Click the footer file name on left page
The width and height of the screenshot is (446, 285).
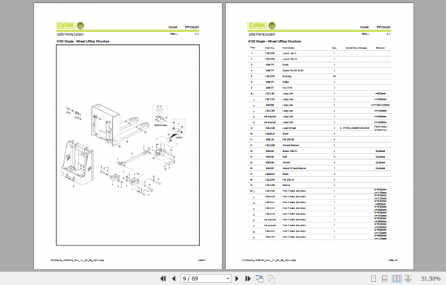[77, 260]
